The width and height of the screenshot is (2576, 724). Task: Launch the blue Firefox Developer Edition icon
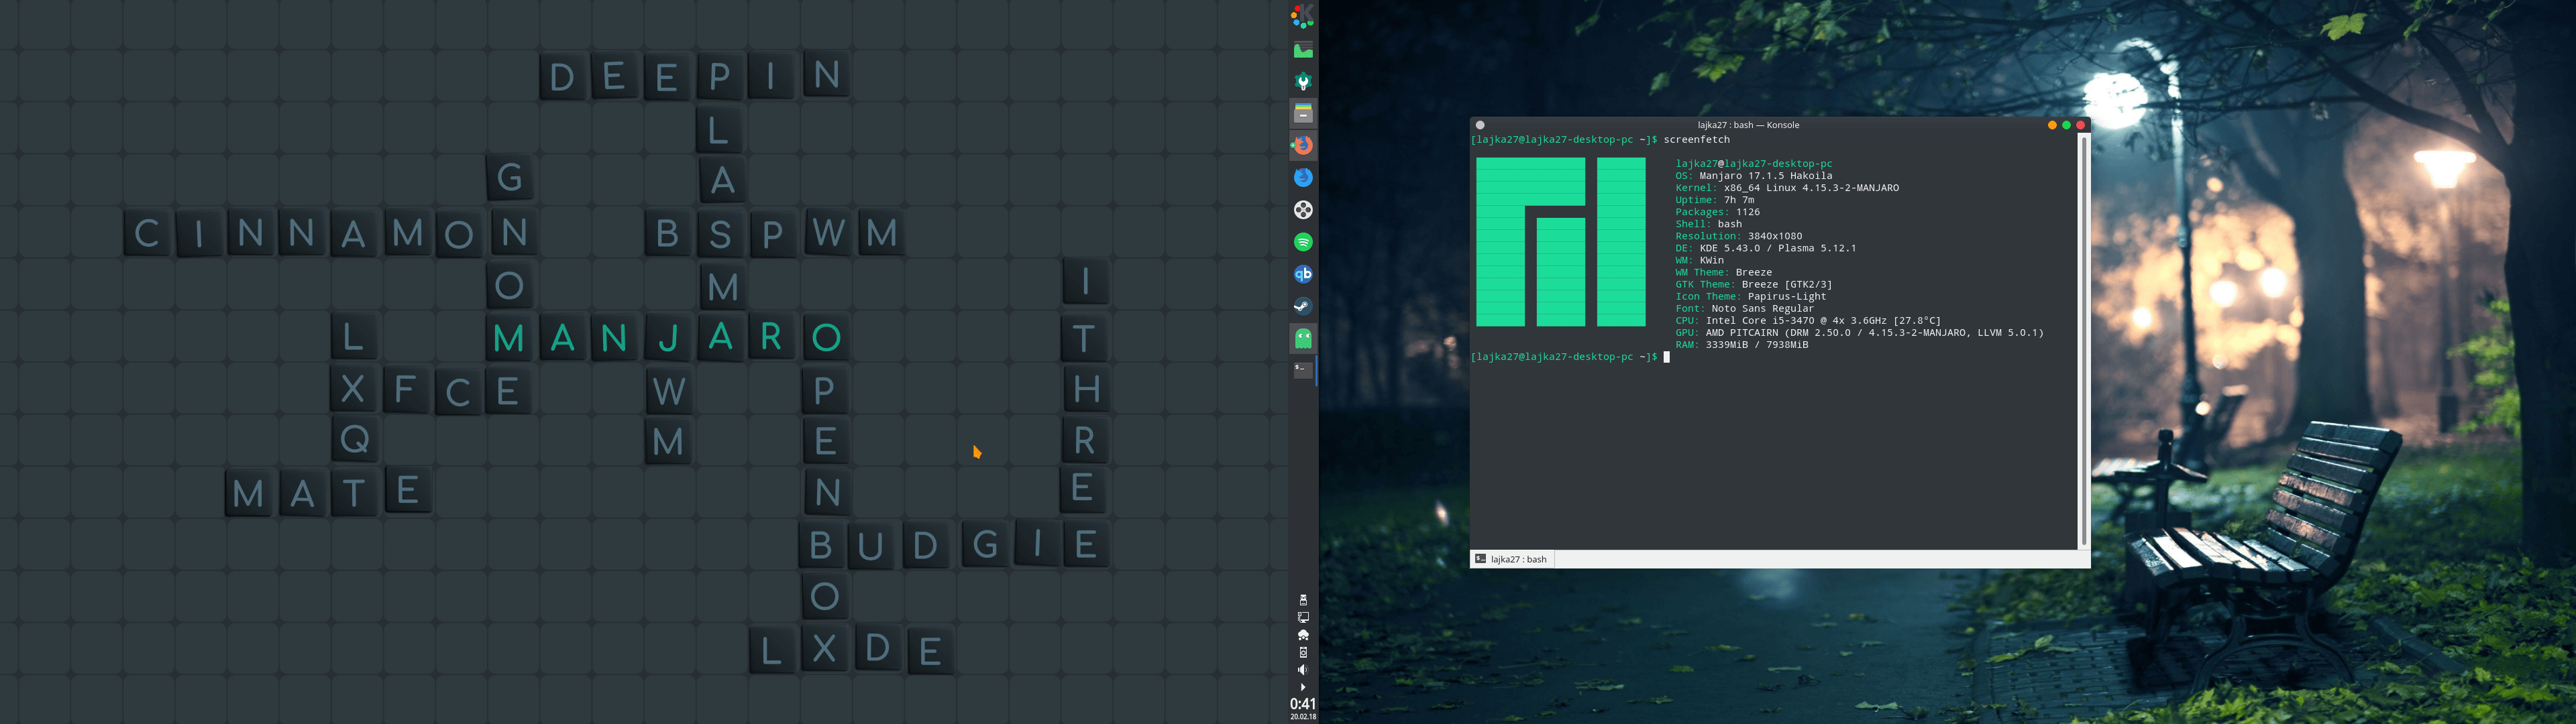pos(1303,178)
